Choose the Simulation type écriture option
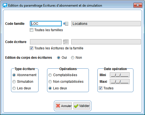The image size is (145, 115). coord(14,82)
